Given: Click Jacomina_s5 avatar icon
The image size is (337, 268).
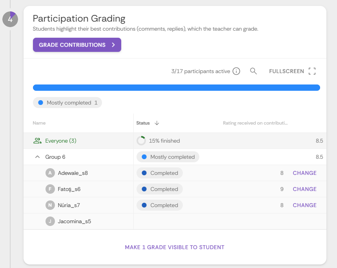Looking at the screenshot, I should [50, 221].
